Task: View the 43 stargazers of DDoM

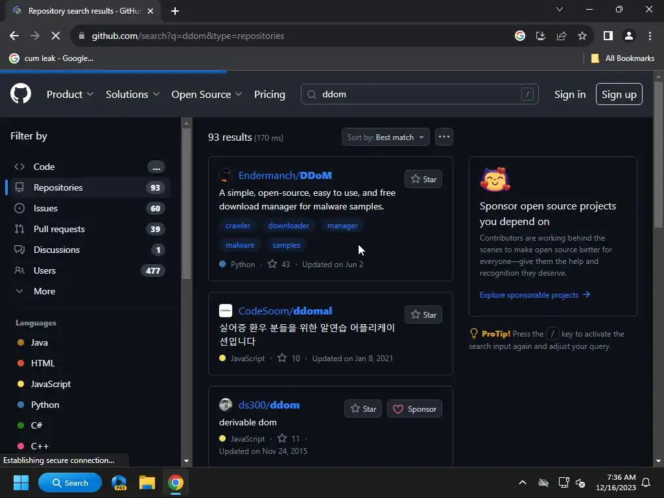Action: (x=279, y=265)
